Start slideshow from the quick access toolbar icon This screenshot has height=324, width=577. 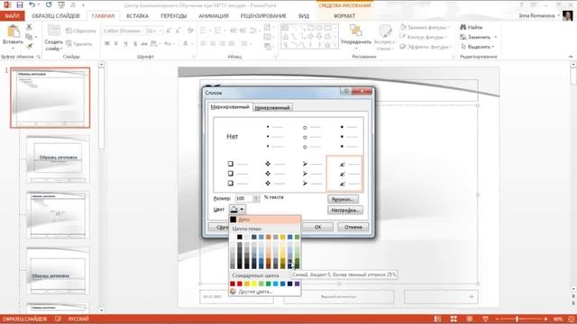pyautogui.click(x=61, y=4)
